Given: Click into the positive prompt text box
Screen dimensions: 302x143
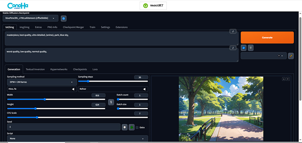Looking at the screenshot, I should [122, 39].
